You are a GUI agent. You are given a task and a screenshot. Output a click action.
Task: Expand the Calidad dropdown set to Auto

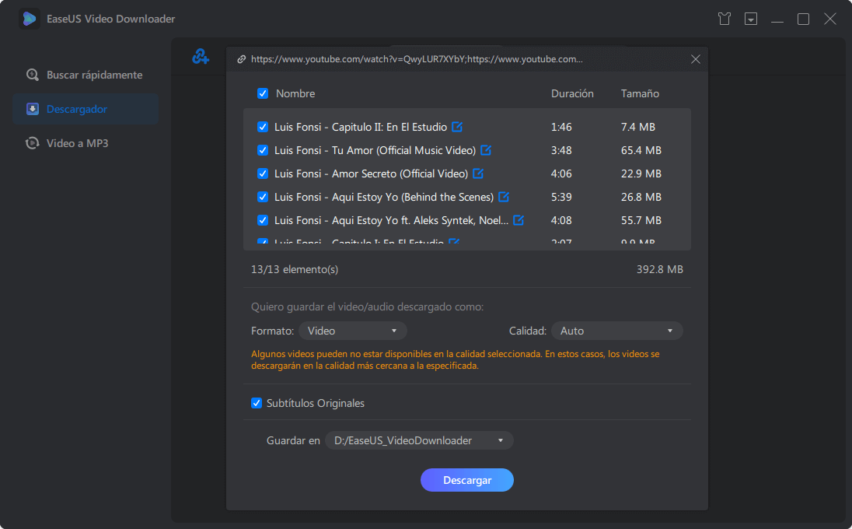[616, 331]
